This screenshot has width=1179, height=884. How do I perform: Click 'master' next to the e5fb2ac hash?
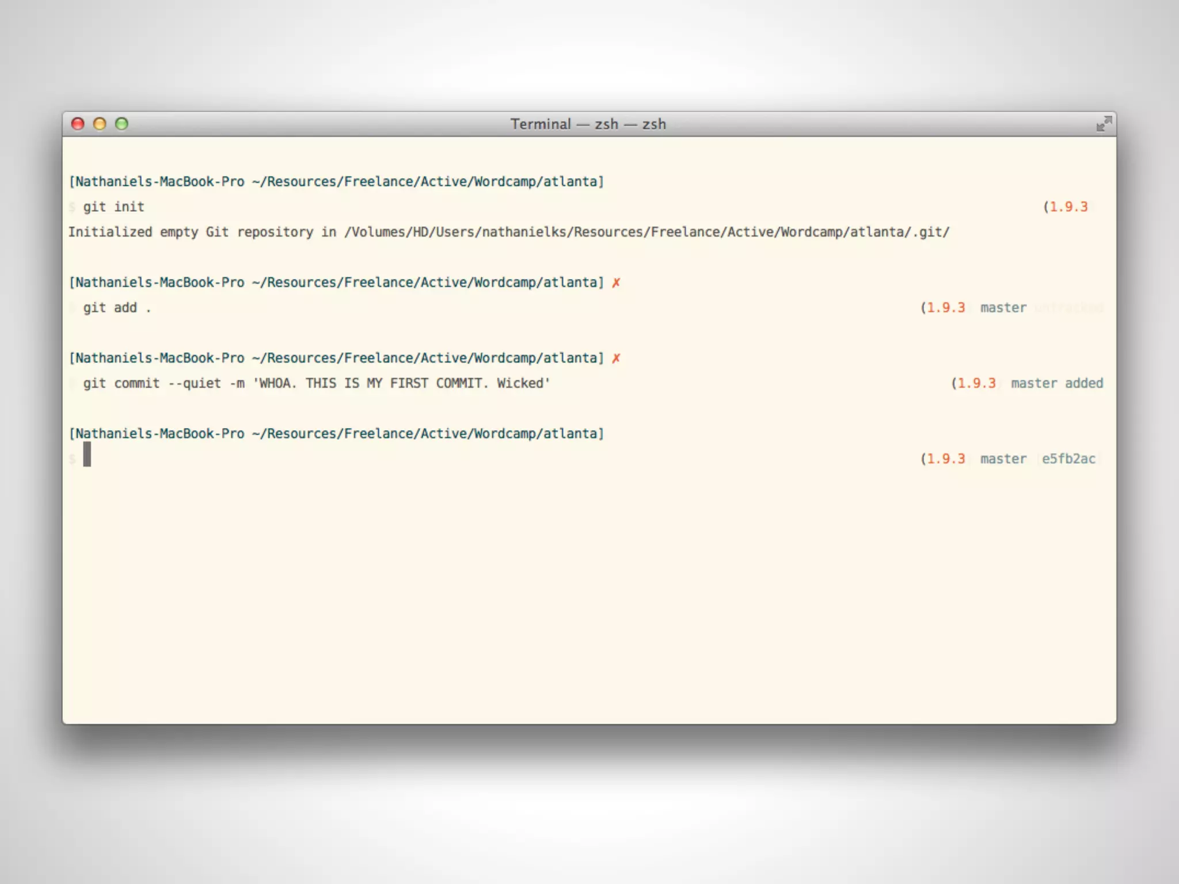(1003, 459)
